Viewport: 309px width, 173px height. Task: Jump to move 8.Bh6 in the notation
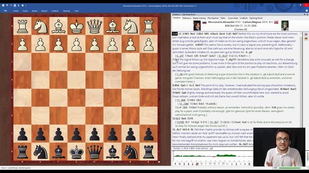tap(176, 86)
